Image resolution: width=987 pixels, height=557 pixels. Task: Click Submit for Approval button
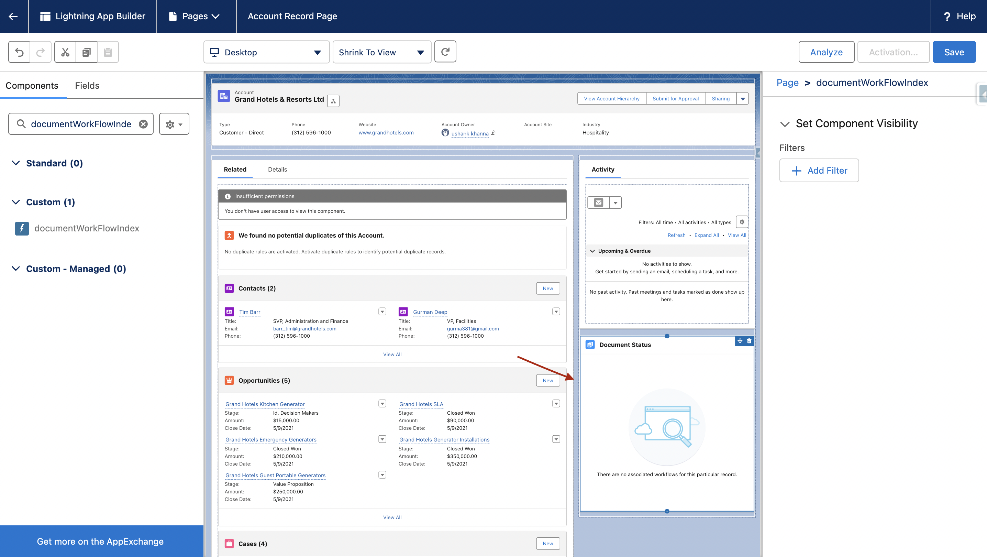click(676, 99)
